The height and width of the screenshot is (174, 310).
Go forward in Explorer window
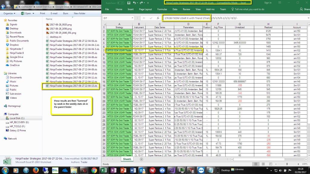(8, 7)
